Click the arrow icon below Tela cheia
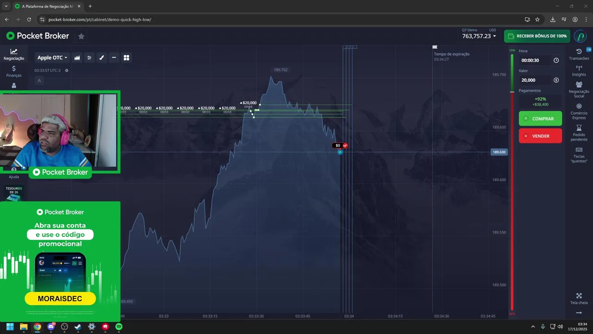Viewport: 593px width, 334px height. pos(579,313)
